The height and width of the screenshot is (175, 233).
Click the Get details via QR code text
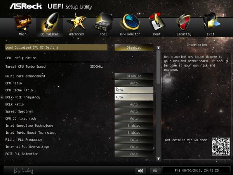point(186,140)
